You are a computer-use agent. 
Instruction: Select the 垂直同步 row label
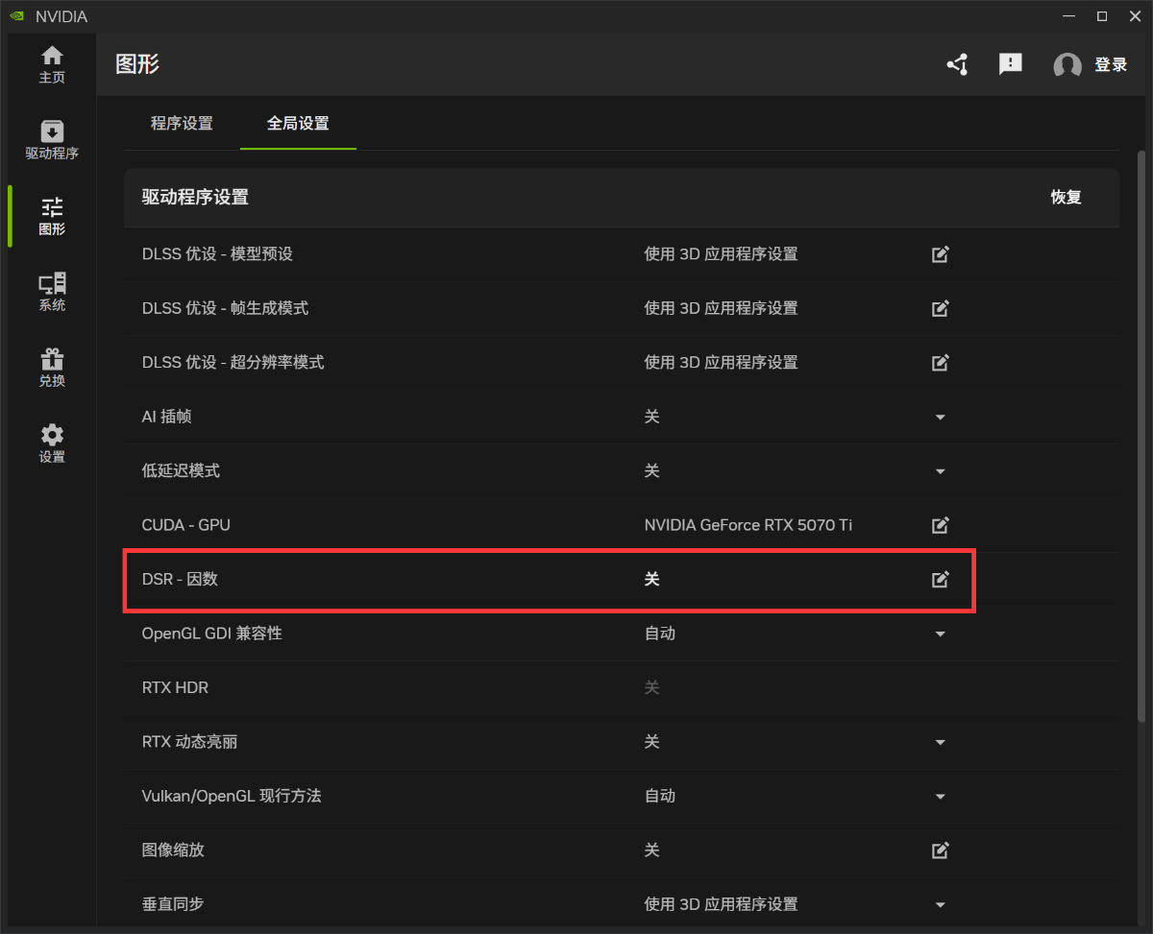coord(173,904)
